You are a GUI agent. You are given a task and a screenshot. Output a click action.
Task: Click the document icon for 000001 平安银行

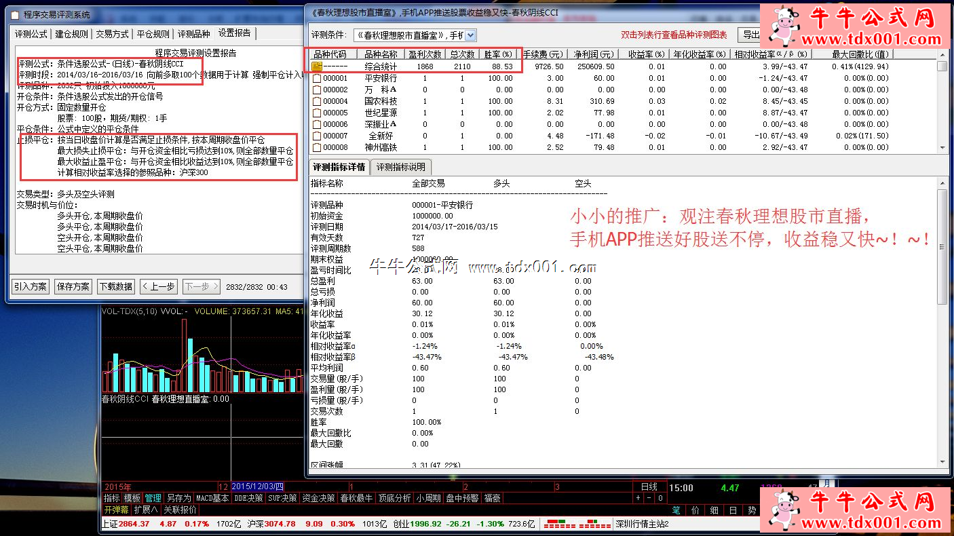point(316,78)
